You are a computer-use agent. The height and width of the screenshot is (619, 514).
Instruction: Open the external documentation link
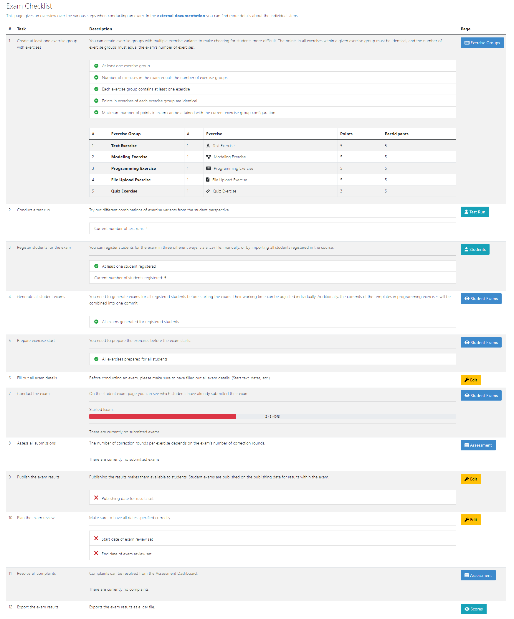pos(181,16)
